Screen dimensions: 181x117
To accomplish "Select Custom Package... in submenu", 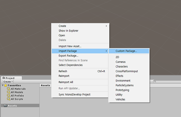I will (x=129, y=51).
